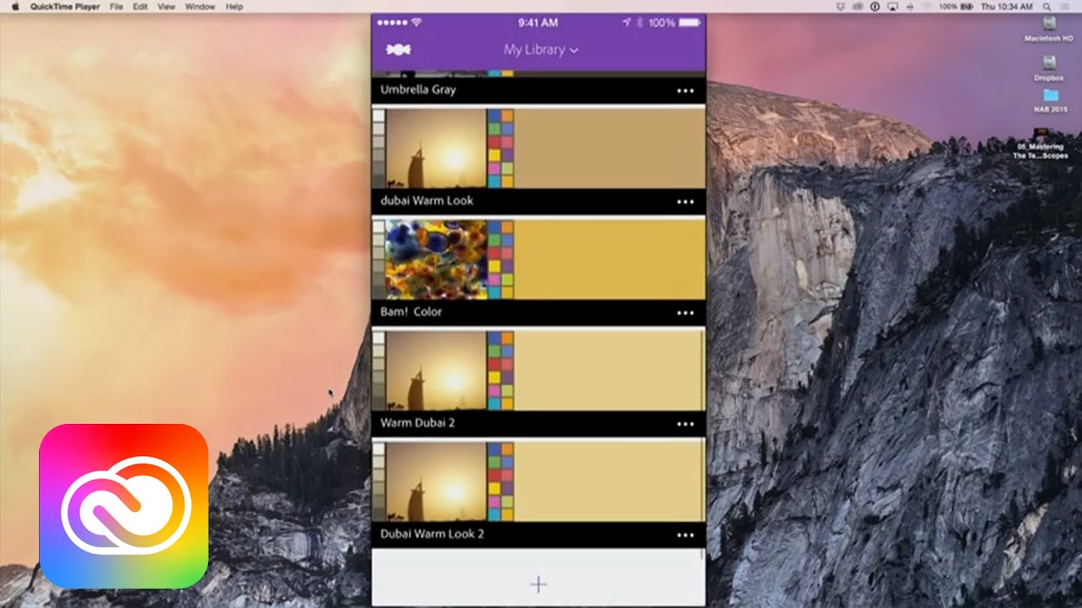
Task: Select the Bam! Color glass thumbnail
Action: [x=435, y=260]
